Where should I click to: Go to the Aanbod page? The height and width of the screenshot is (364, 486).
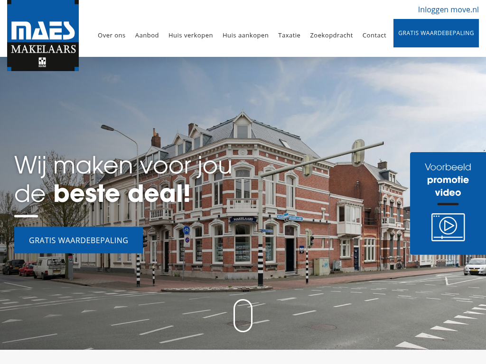(147, 35)
